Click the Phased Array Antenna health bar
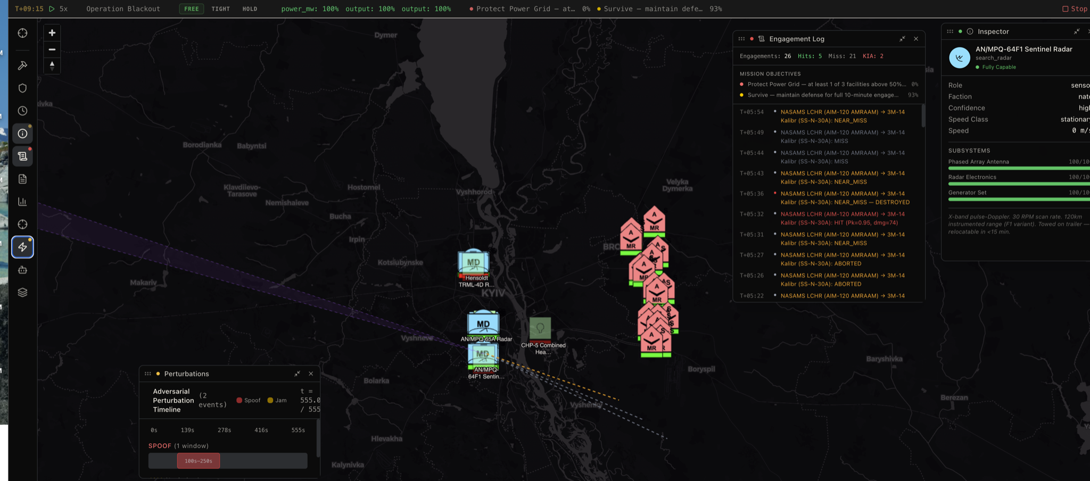Screen dimensions: 1090x481 pyautogui.click(x=1019, y=168)
